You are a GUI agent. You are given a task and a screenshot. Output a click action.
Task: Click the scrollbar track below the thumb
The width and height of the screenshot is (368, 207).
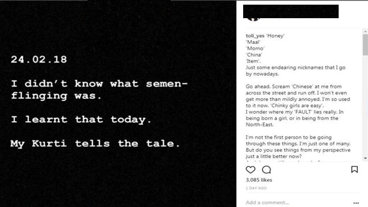(x=365, y=106)
